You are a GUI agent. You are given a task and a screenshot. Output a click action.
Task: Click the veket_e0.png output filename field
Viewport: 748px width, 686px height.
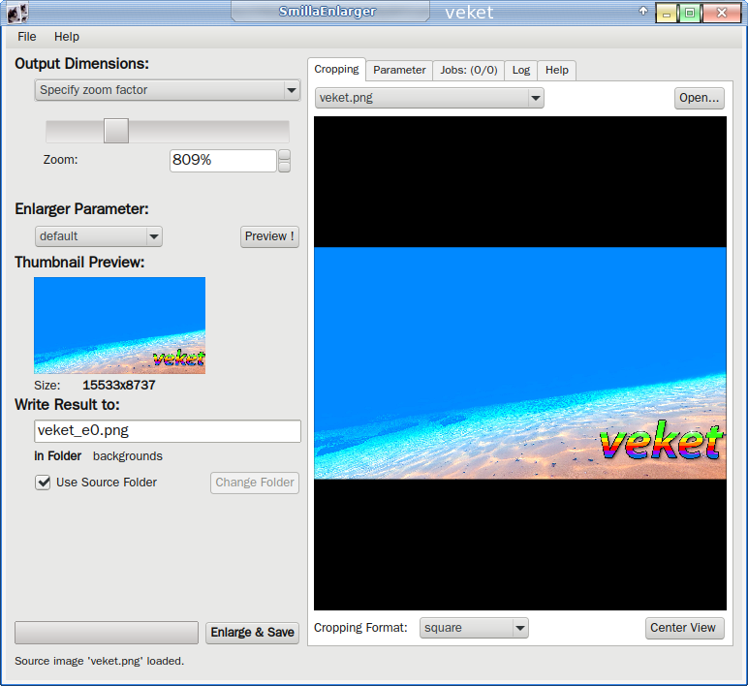(168, 431)
